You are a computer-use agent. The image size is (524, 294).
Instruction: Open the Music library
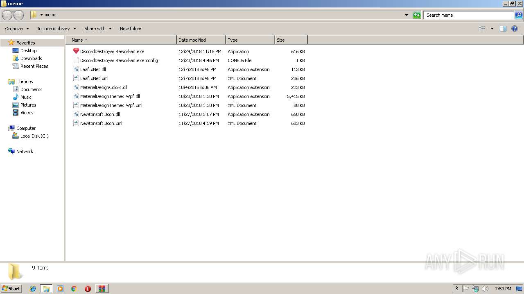[26, 97]
